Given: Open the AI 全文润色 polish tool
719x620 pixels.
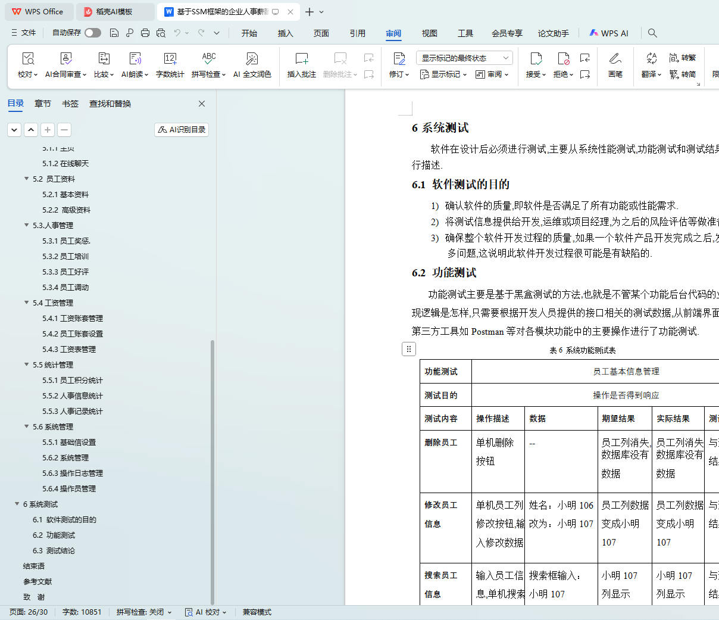Looking at the screenshot, I should [x=252, y=59].
